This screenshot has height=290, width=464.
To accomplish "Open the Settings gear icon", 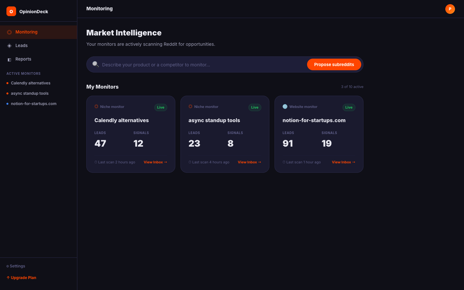I will click(8, 266).
